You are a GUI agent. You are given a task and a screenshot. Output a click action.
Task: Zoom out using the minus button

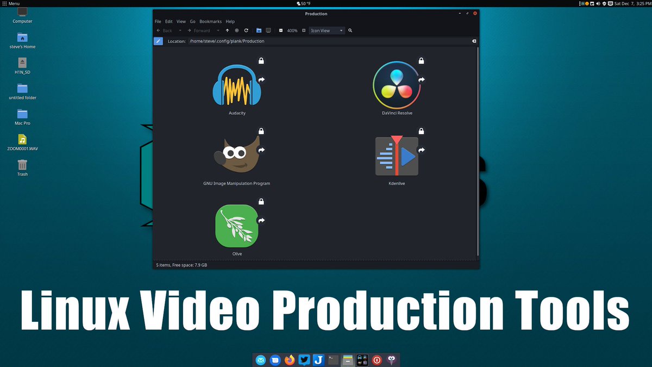tap(281, 30)
